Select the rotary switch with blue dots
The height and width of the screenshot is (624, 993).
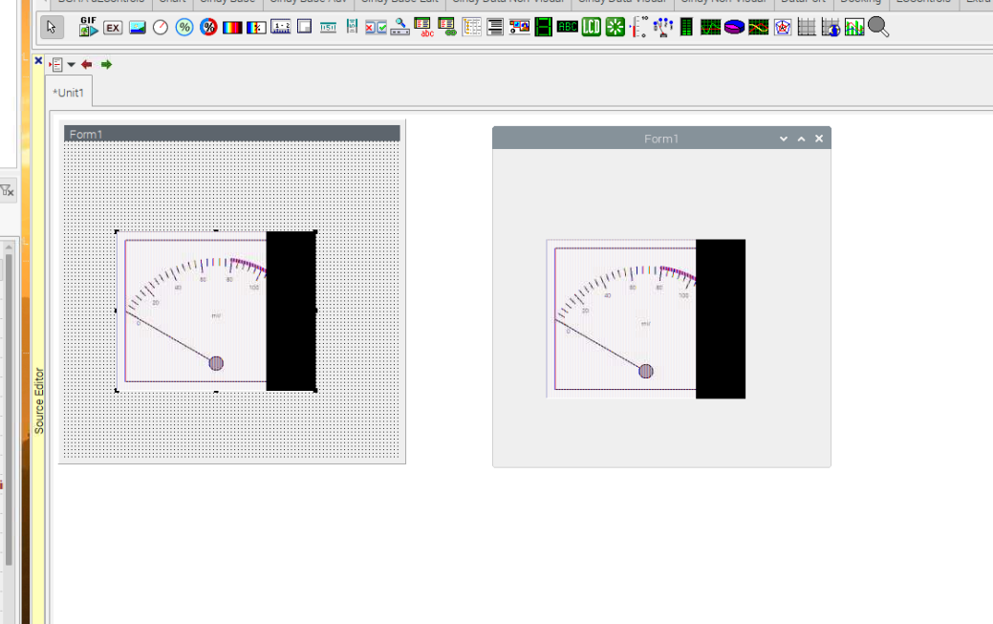[x=662, y=28]
